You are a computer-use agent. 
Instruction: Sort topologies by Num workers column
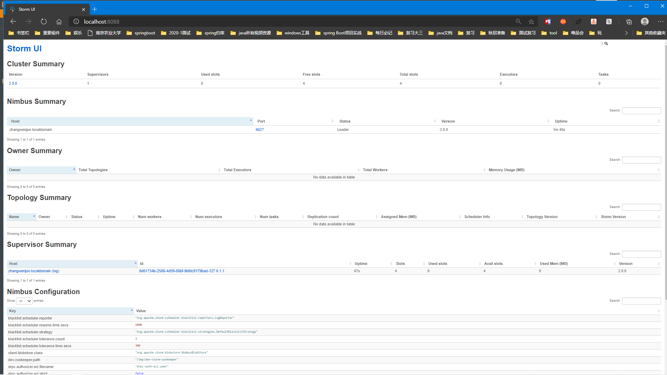coord(164,217)
